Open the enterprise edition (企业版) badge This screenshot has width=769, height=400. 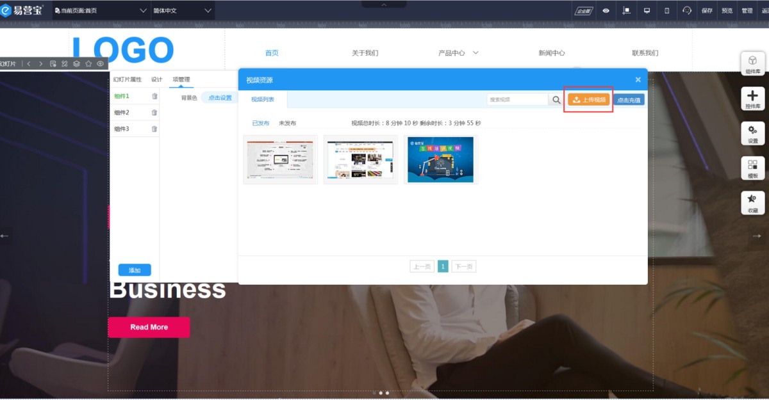584,11
